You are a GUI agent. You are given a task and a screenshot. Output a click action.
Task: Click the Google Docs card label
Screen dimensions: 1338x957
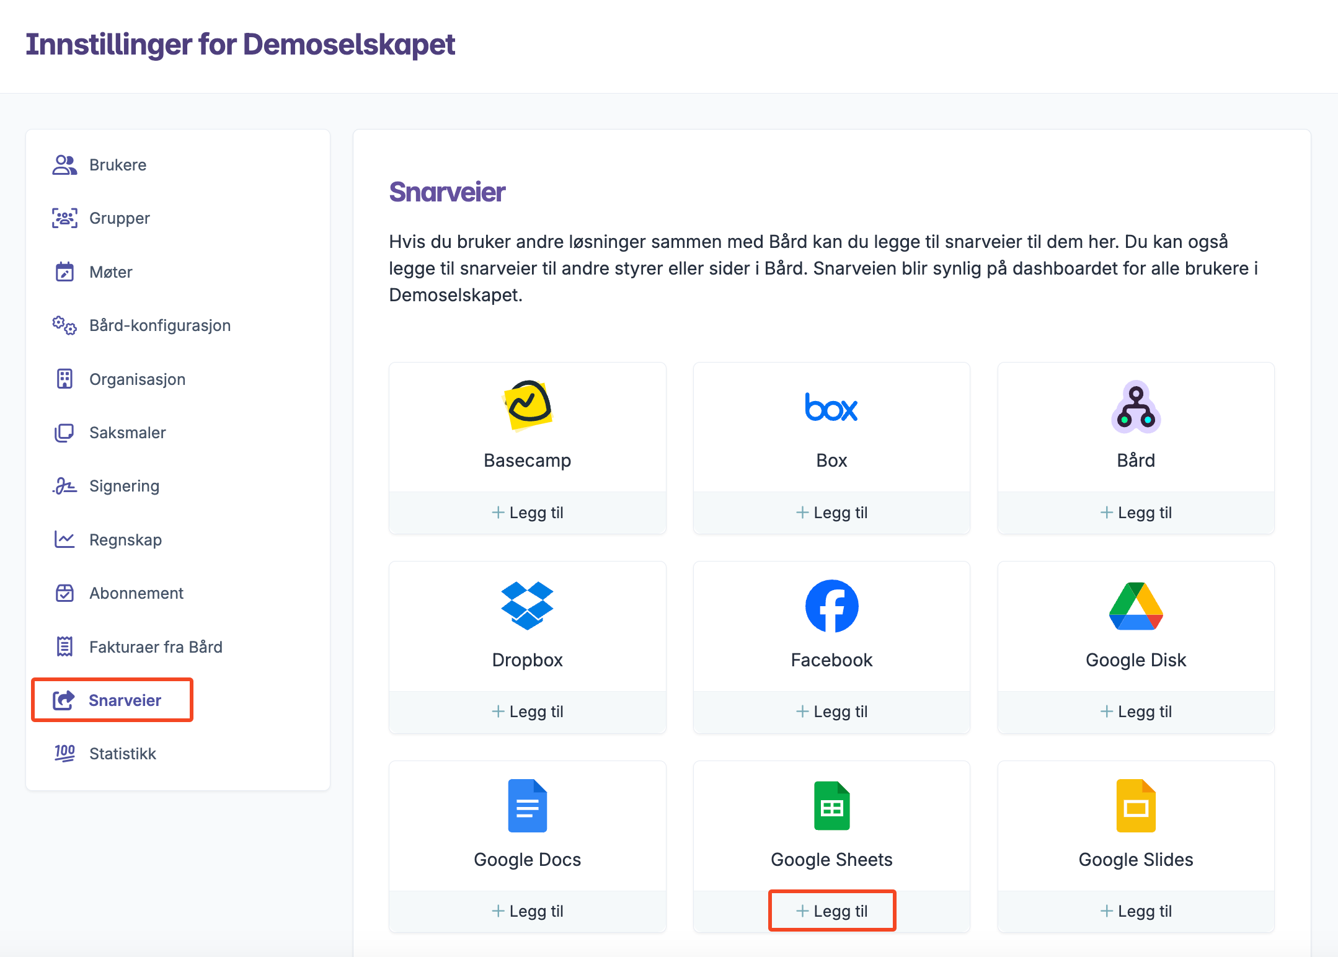click(528, 860)
